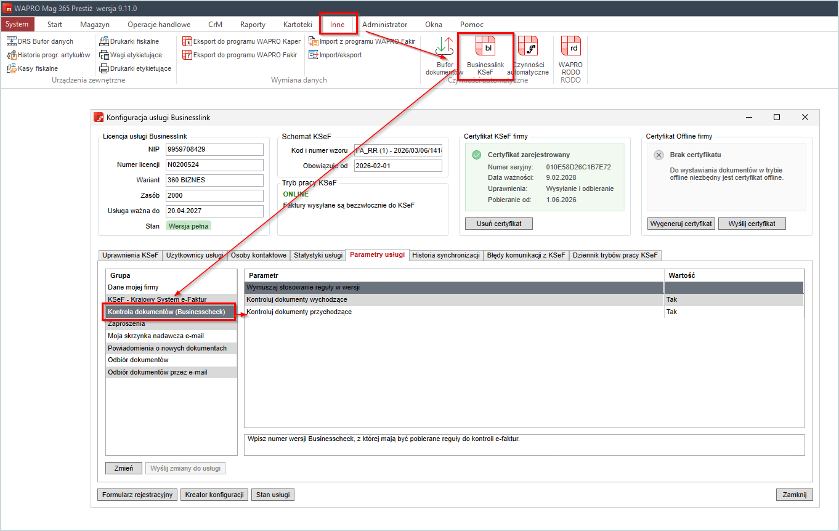Viewport: 839px width, 531px height.
Task: Click the Zasób field
Action: [214, 195]
